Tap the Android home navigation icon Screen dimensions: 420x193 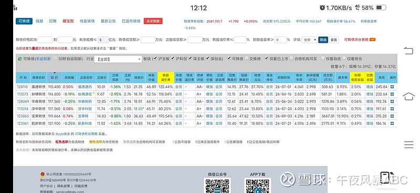pos(408,96)
